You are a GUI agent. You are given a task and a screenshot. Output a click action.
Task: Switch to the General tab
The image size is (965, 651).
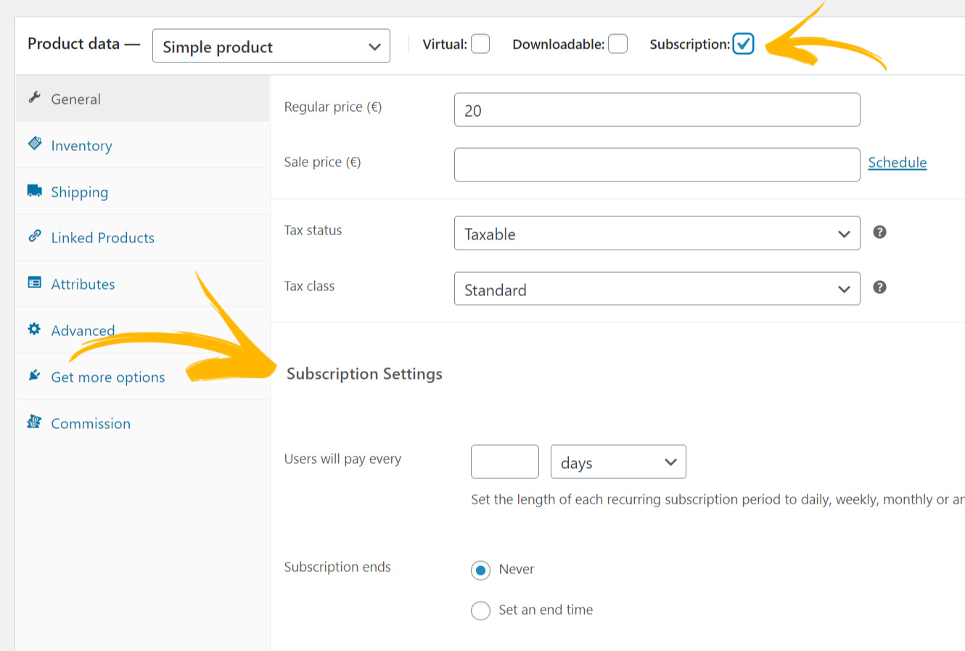(x=143, y=99)
